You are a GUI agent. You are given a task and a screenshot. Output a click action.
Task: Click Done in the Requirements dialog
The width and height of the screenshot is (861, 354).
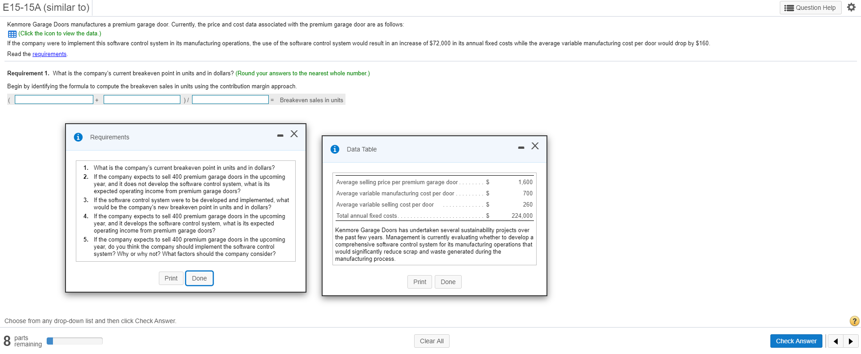pos(199,278)
